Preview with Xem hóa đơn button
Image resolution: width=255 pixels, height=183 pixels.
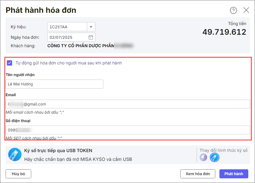(198, 174)
